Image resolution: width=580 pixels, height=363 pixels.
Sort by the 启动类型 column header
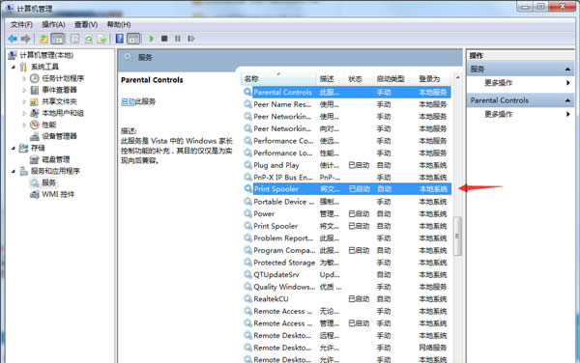click(x=395, y=78)
